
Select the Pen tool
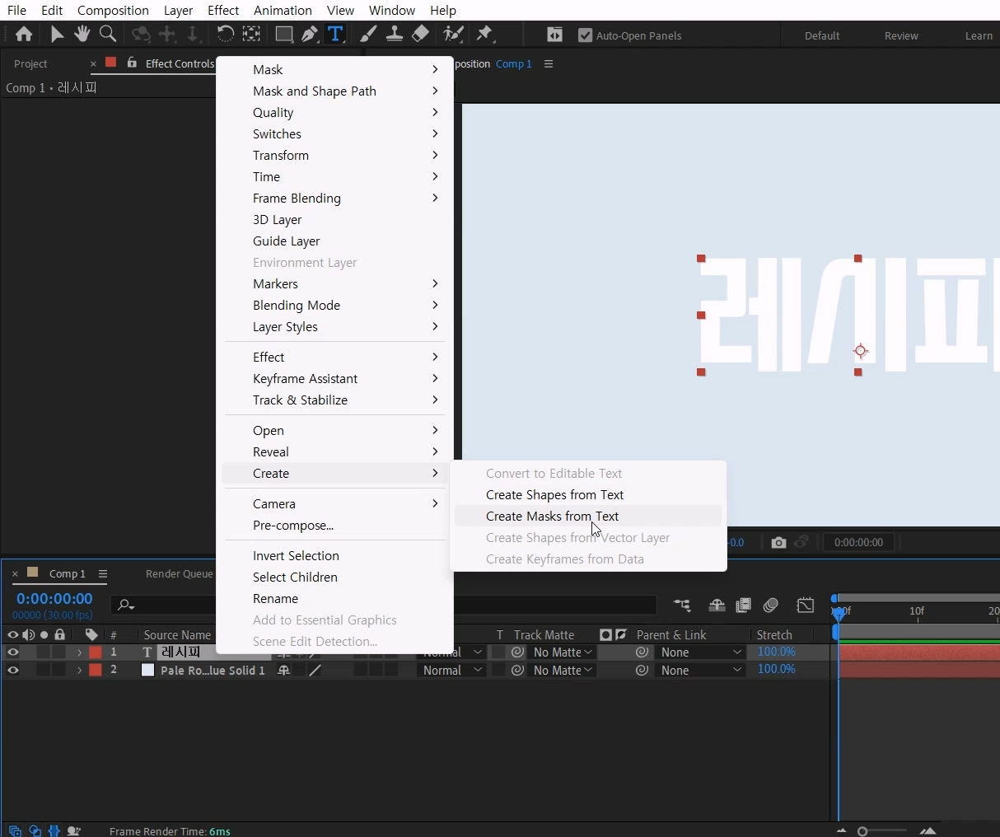click(310, 34)
